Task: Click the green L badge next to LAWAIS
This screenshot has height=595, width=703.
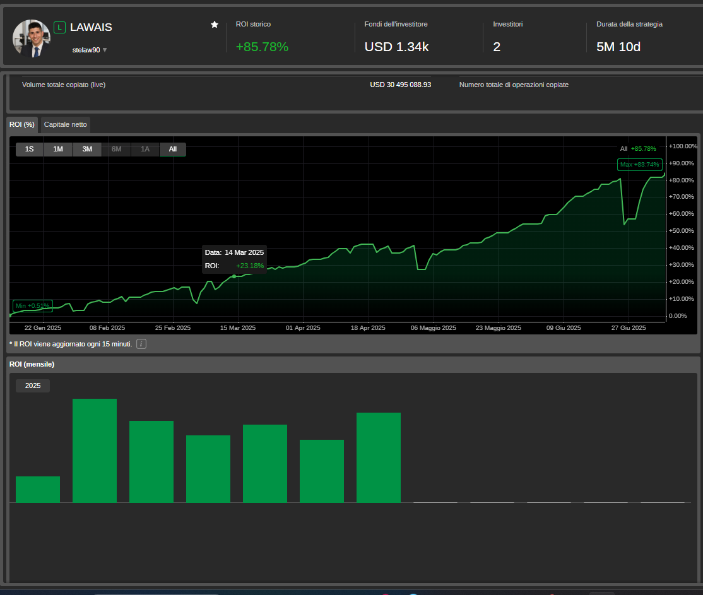Action: point(59,27)
